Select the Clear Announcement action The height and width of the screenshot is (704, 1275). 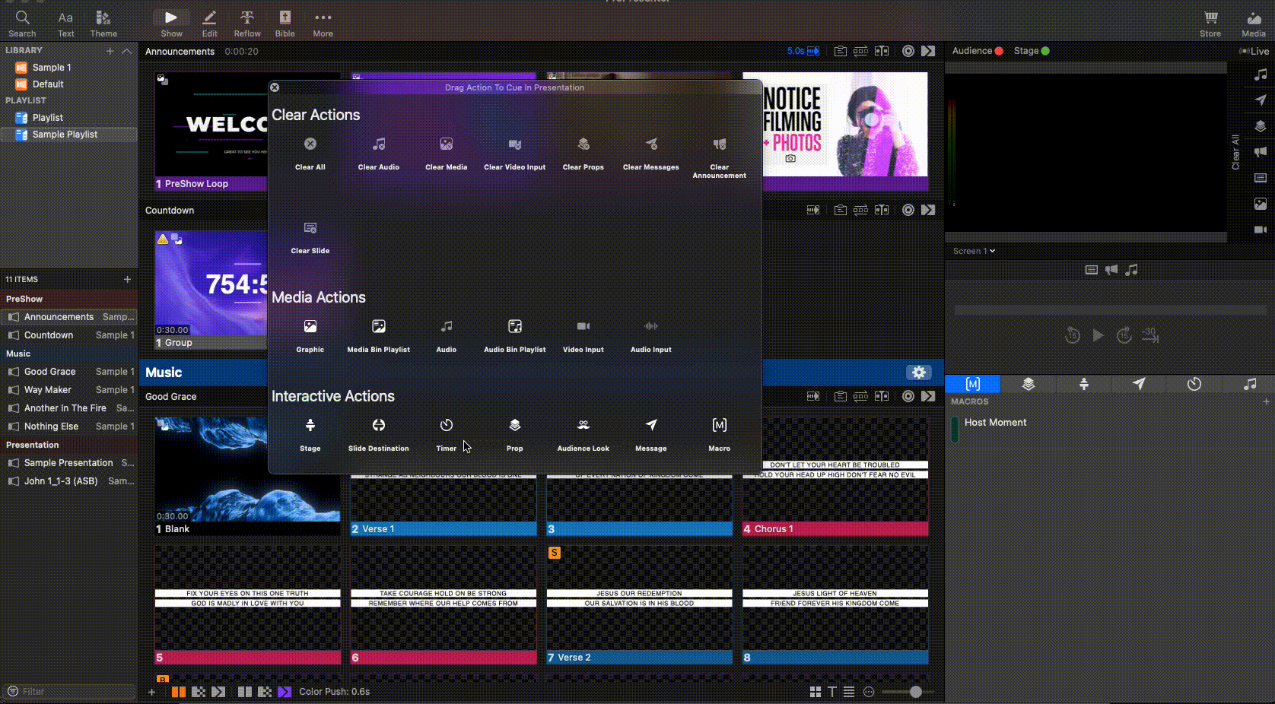click(720, 144)
